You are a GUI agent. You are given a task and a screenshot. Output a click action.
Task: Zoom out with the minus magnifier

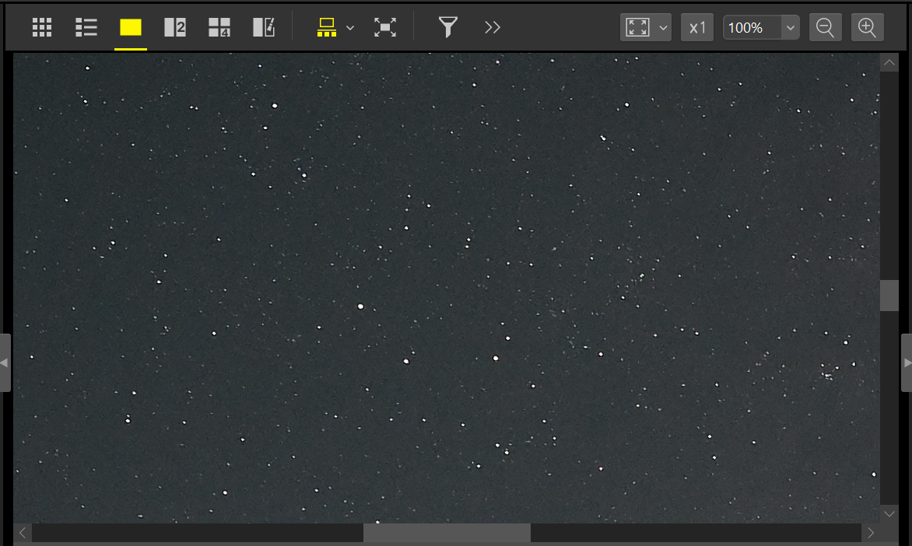[x=825, y=28]
